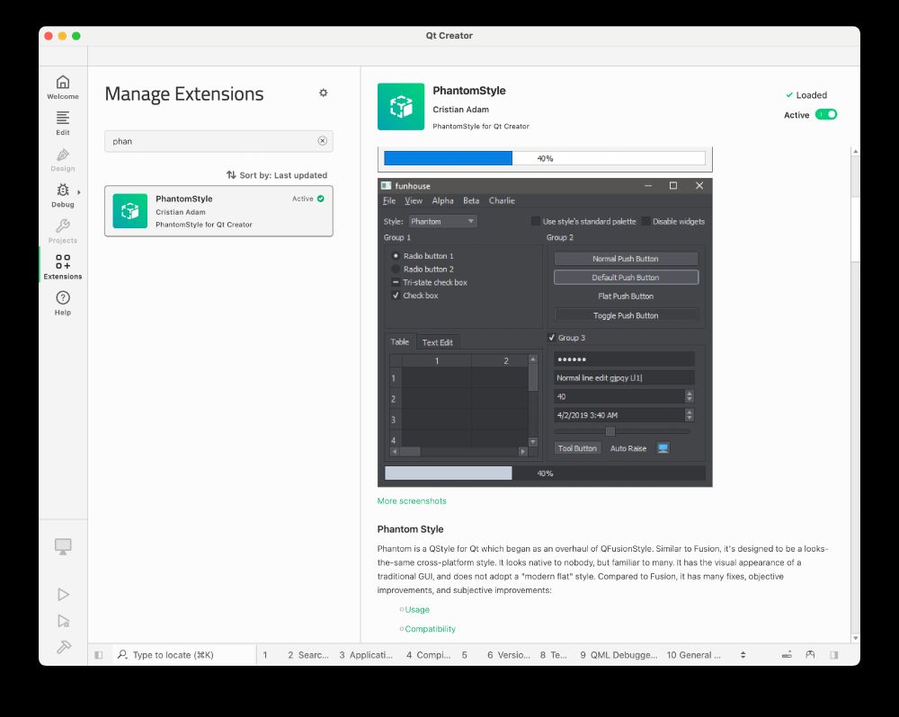Toggle the left sidebar visibility

(99, 654)
